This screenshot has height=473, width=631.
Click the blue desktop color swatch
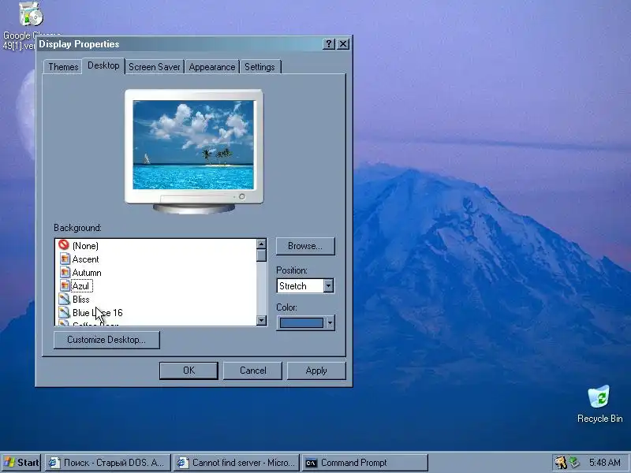point(301,322)
